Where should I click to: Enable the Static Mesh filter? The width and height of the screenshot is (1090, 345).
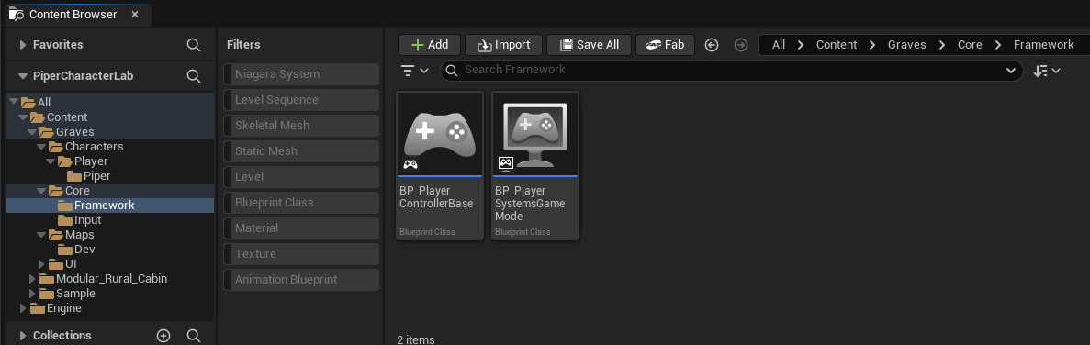tap(302, 151)
